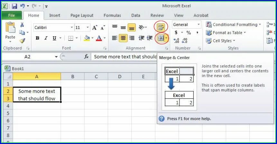Click the Accounting dollar sign icon

pos(176,33)
